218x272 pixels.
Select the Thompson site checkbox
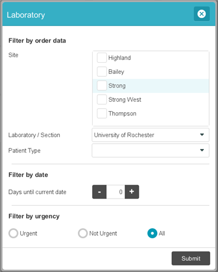(x=102, y=114)
